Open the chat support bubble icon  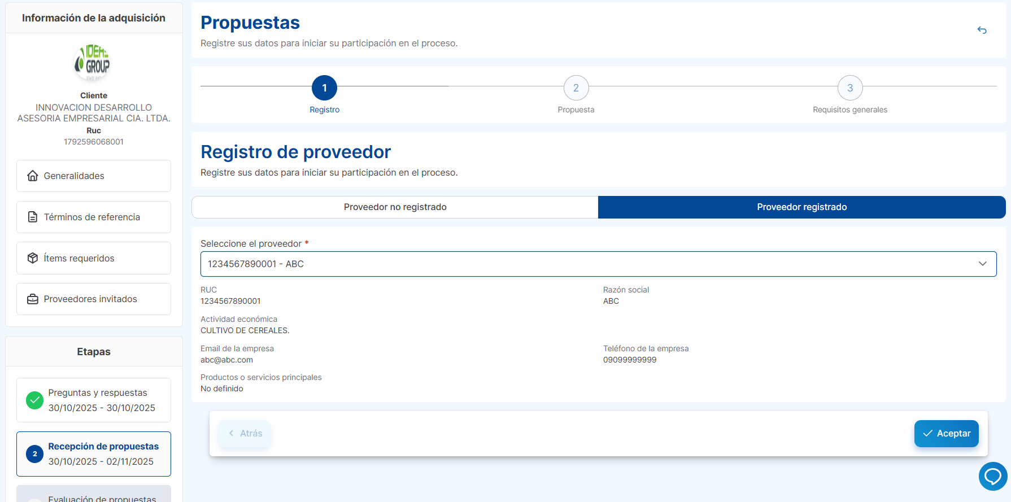click(x=993, y=476)
